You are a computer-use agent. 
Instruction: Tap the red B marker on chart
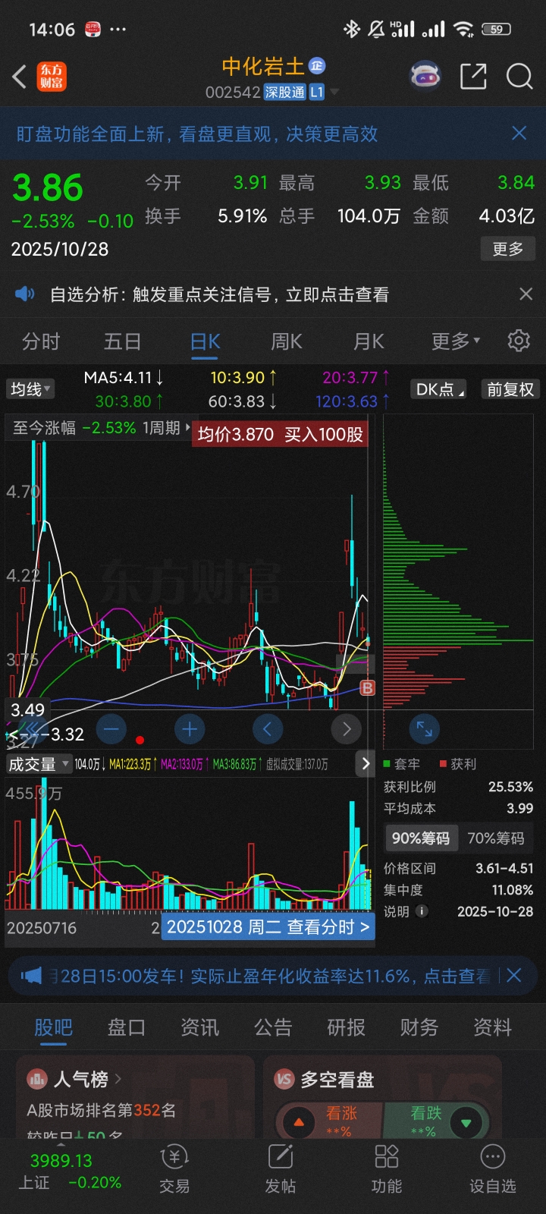(368, 688)
